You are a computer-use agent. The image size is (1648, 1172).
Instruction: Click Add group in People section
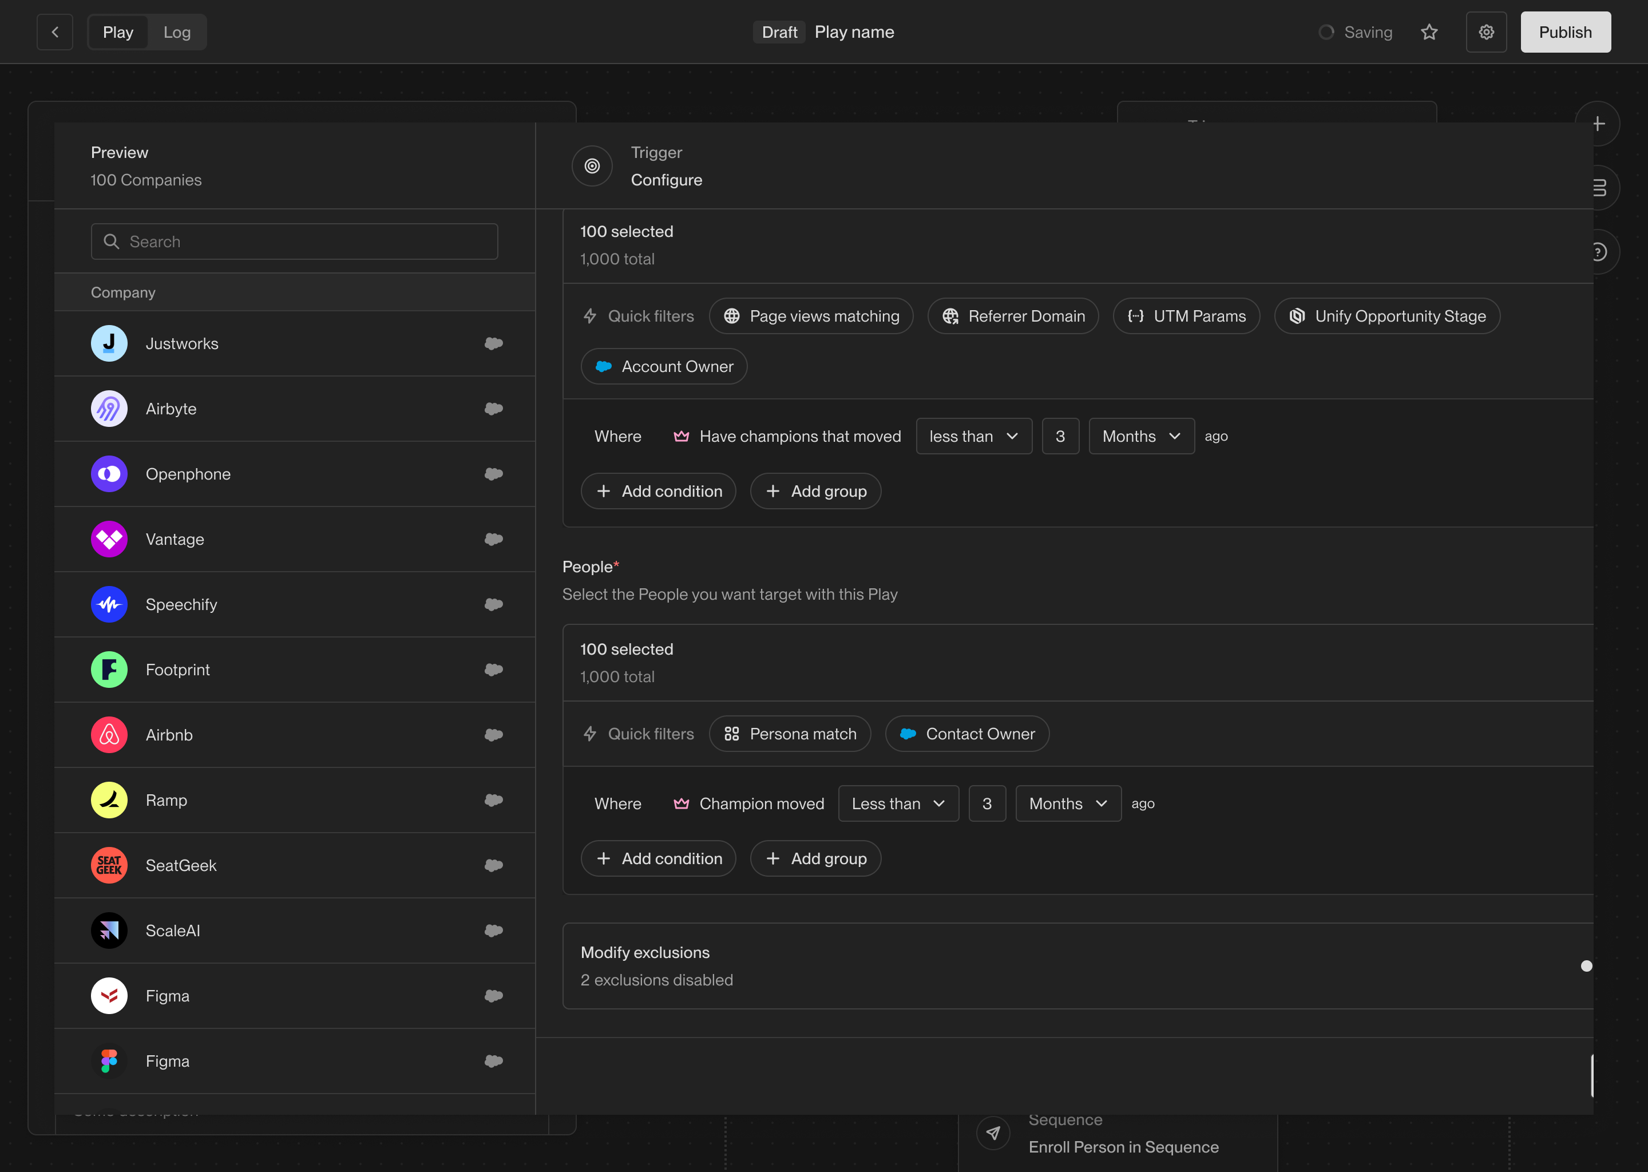click(x=815, y=858)
